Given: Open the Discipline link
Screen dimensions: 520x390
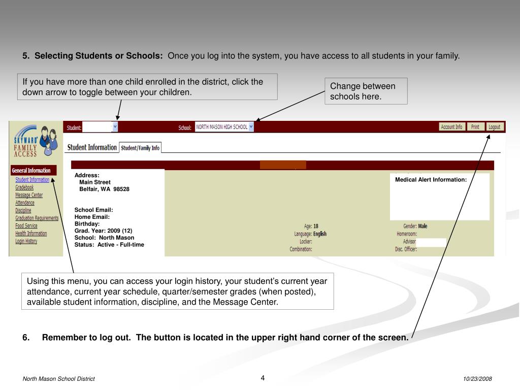Looking at the screenshot, I should [x=23, y=210].
